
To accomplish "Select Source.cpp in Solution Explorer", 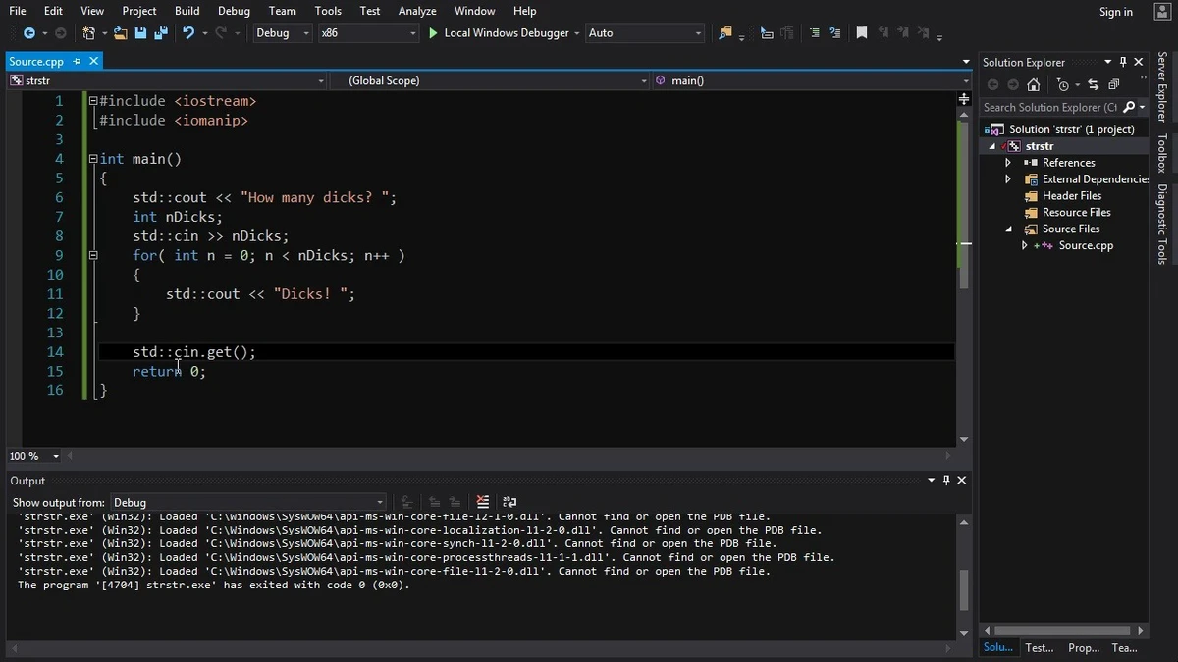I will click(1086, 245).
